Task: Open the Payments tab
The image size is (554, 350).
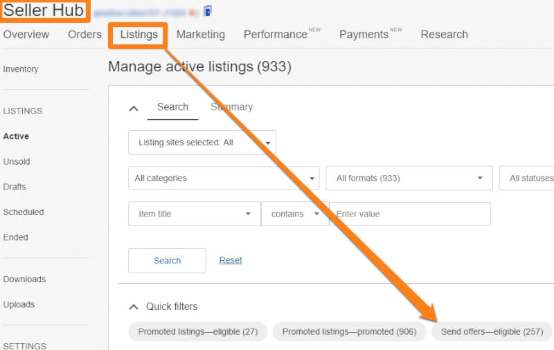Action: pyautogui.click(x=364, y=35)
